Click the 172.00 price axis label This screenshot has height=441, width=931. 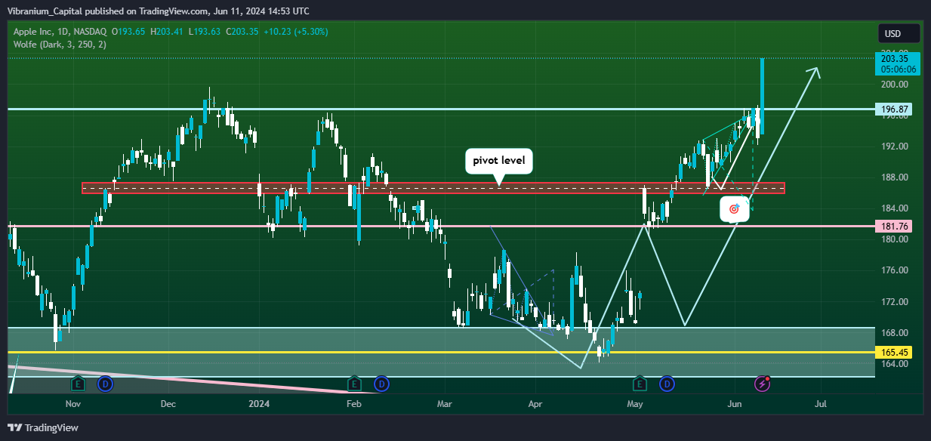[x=893, y=302]
